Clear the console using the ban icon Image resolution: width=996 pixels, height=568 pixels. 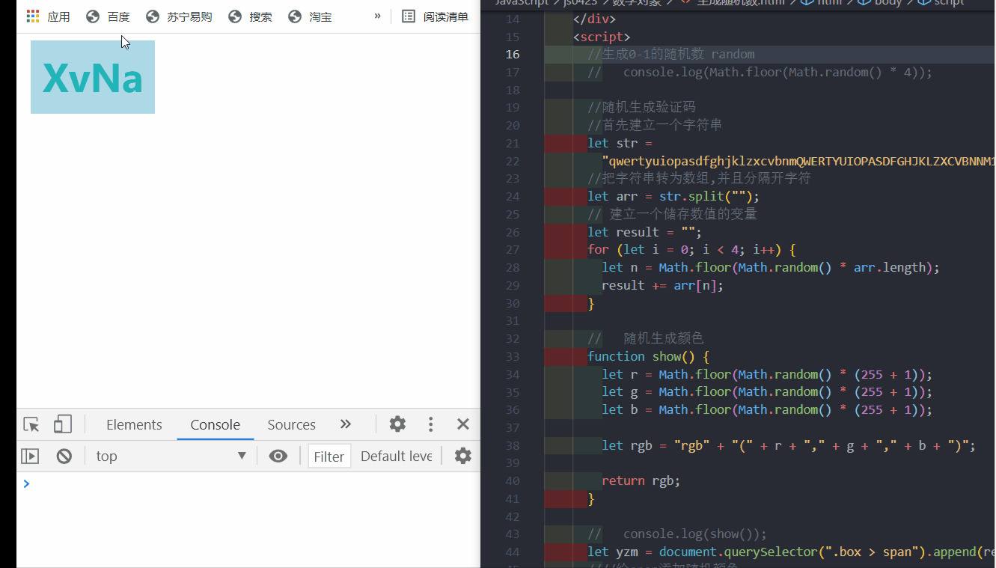click(63, 455)
